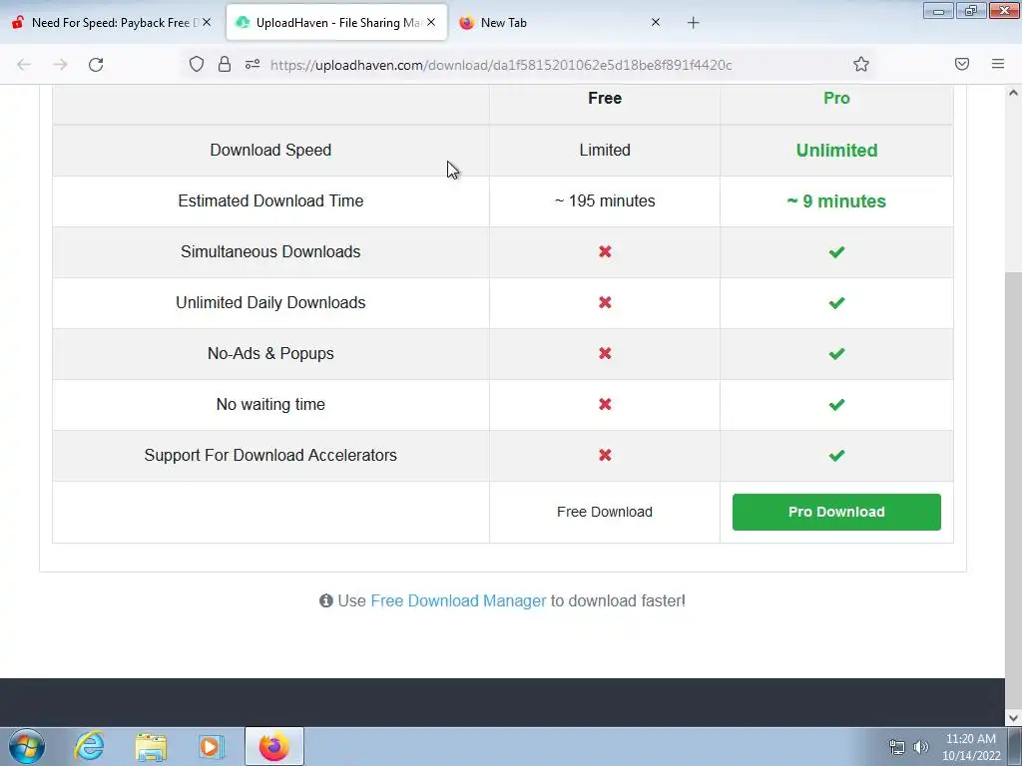The width and height of the screenshot is (1022, 766).
Task: Save page to Pocket
Action: pyautogui.click(x=962, y=64)
